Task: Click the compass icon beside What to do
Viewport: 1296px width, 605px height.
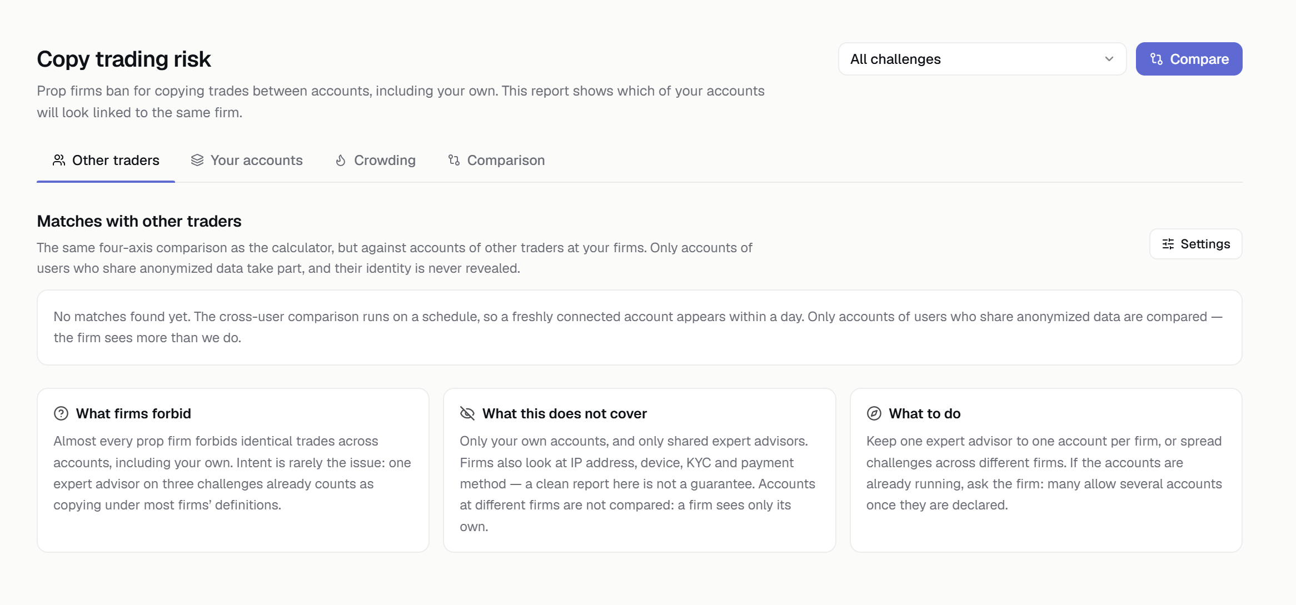Action: pyautogui.click(x=874, y=414)
